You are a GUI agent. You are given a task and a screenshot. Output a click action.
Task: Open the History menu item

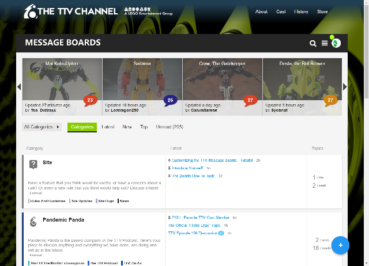(x=301, y=12)
